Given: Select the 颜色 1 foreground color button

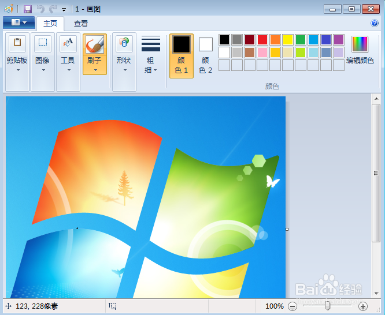Looking at the screenshot, I should click(182, 56).
